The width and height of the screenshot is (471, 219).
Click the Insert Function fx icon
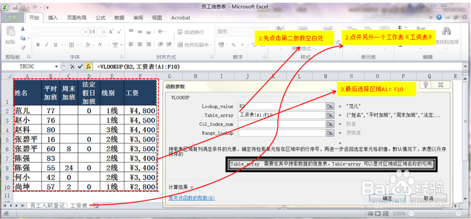pos(88,67)
